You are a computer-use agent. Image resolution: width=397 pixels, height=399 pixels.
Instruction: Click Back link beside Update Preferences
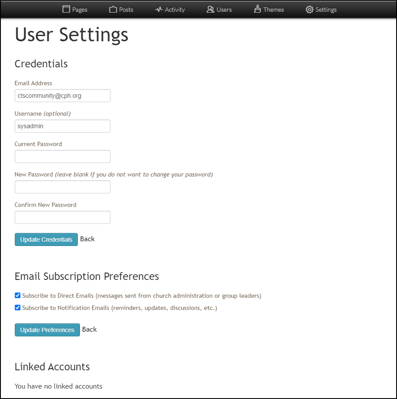point(90,329)
